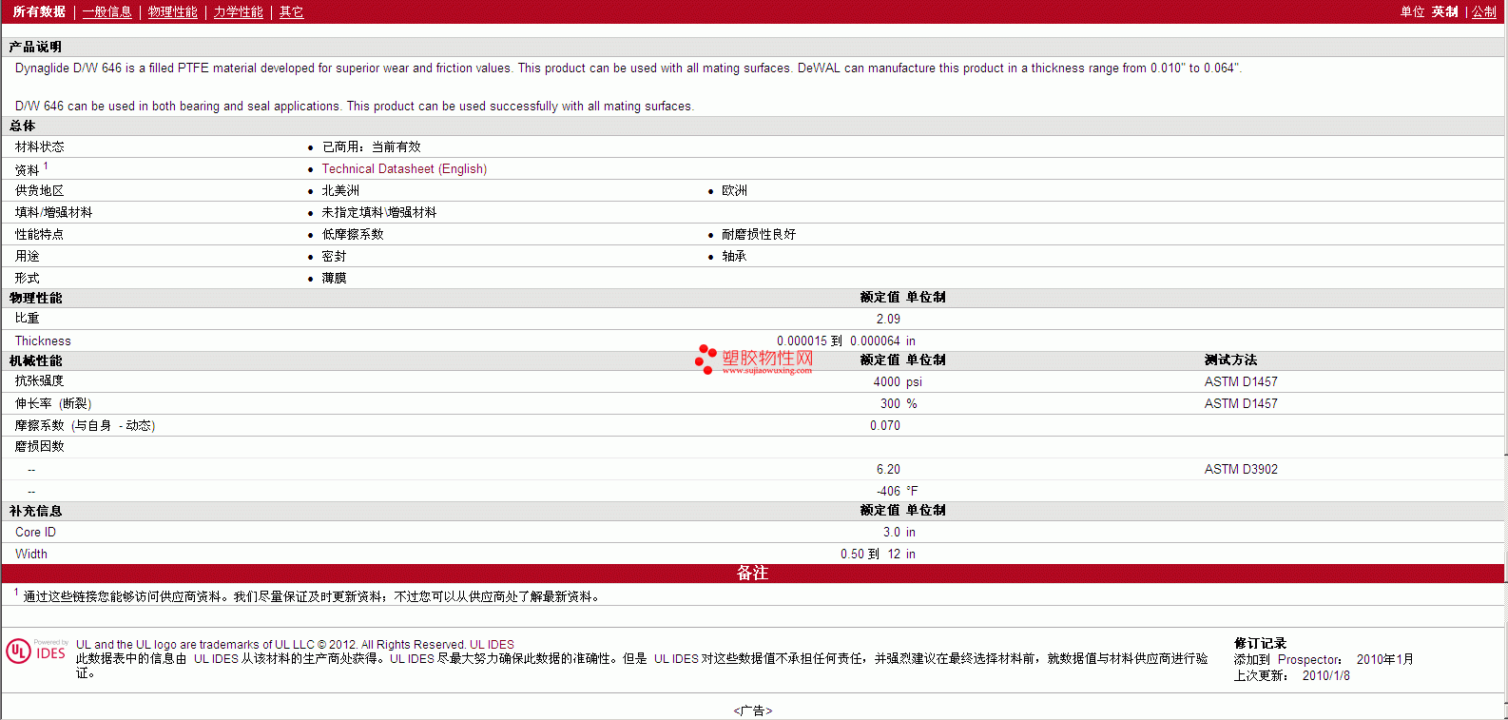
Task: Select the 摩擦系数 (与自身 - 动态) label
Action: tap(85, 425)
